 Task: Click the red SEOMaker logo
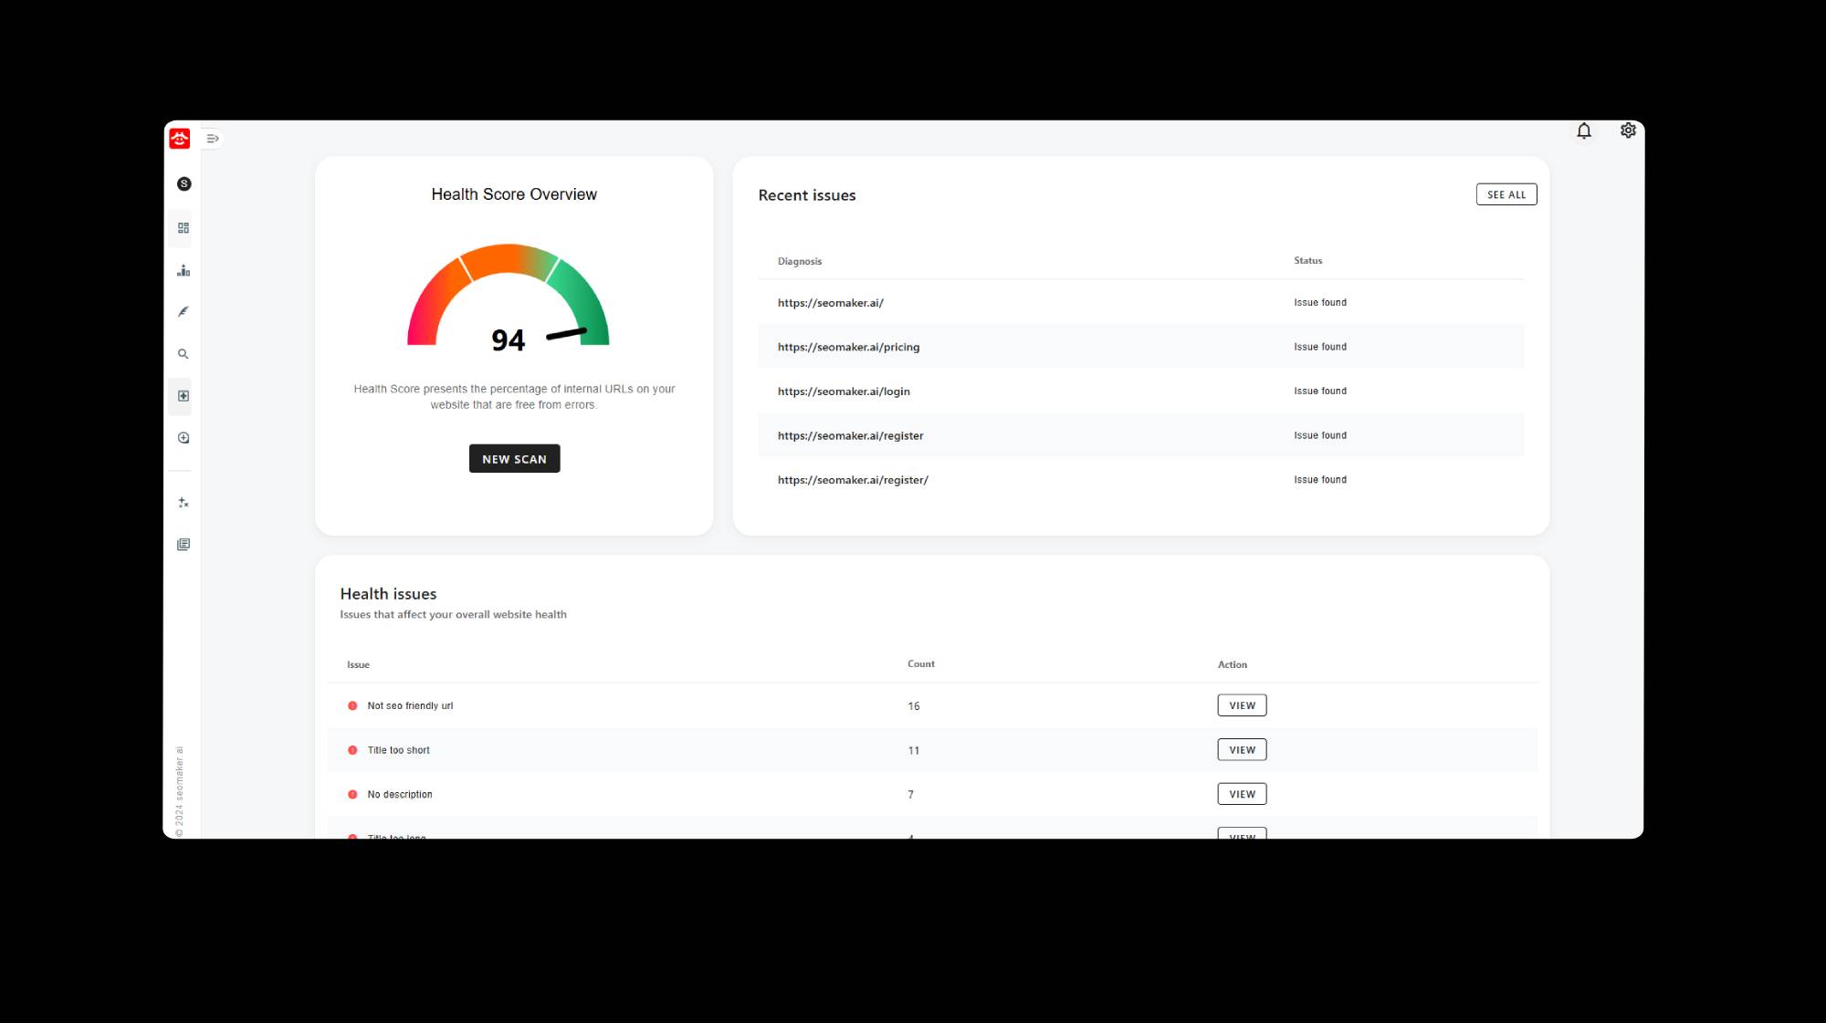[180, 139]
